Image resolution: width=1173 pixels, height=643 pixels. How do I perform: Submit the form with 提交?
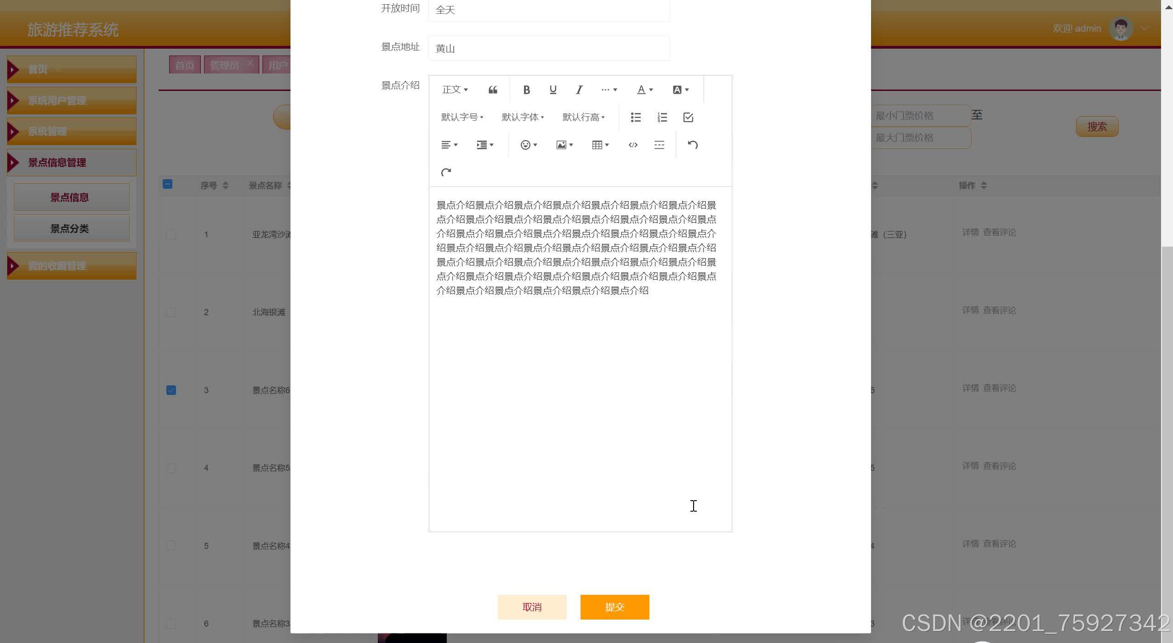tap(615, 607)
